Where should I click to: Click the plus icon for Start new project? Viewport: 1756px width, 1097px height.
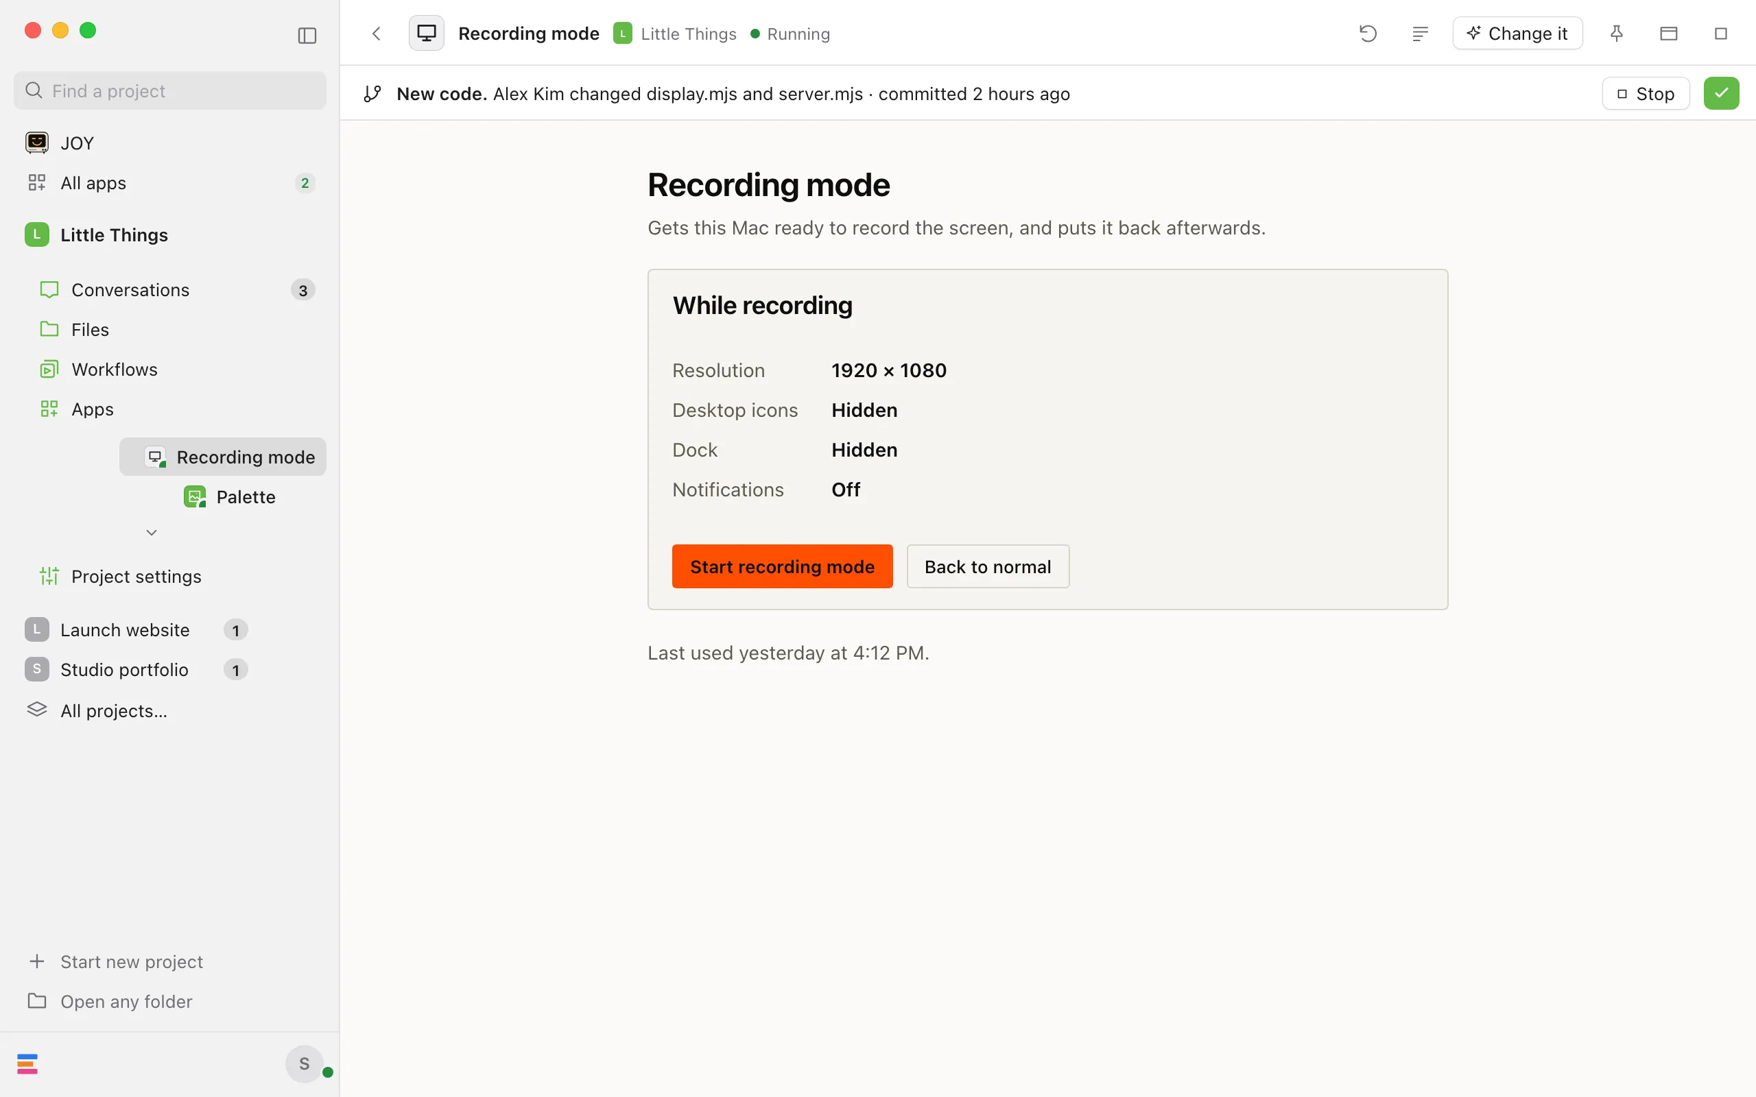[x=36, y=961]
